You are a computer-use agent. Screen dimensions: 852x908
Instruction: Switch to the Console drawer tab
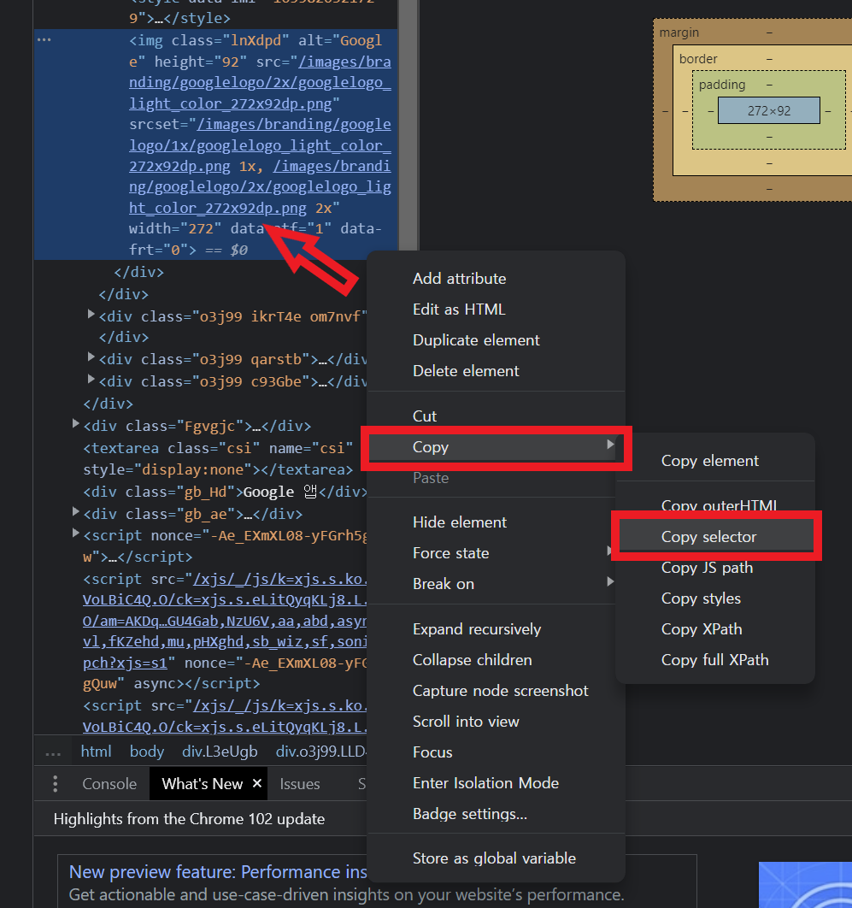click(109, 783)
